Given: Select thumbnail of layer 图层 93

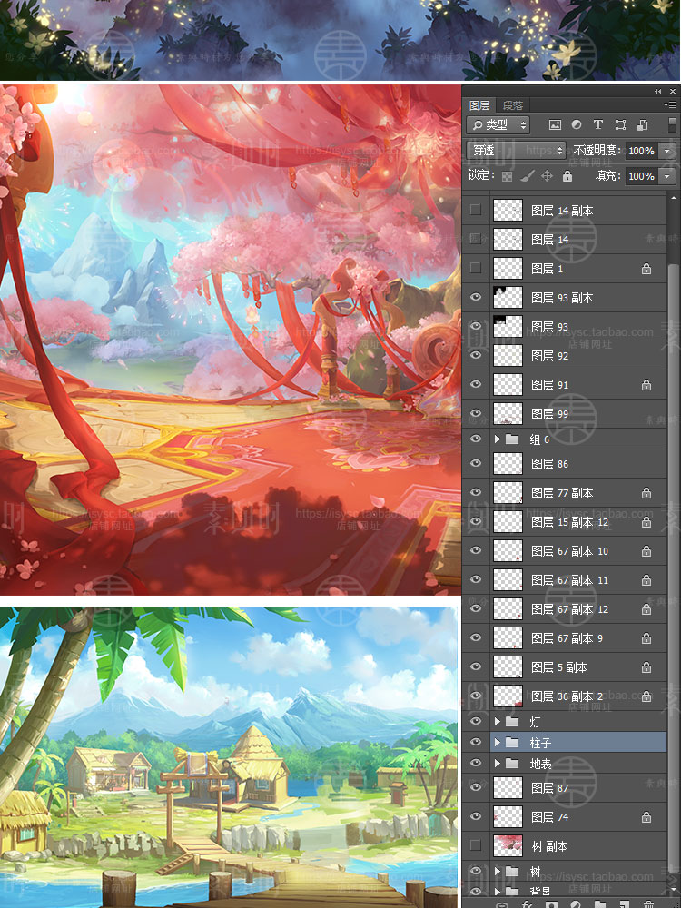Looking at the screenshot, I should [508, 326].
